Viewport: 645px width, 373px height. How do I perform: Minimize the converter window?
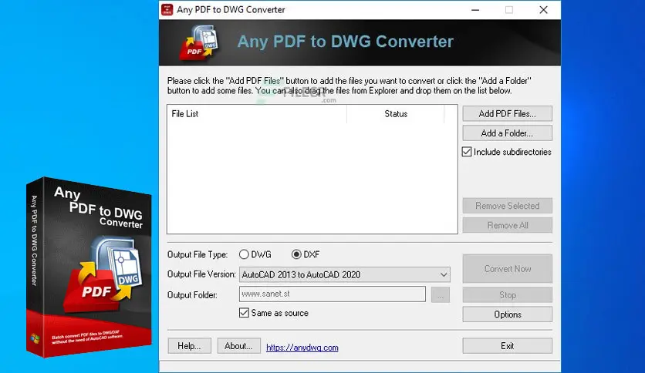[472, 10]
